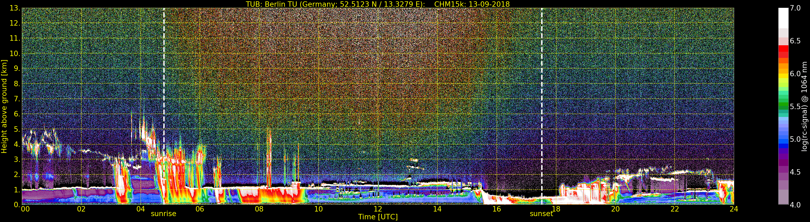The height and width of the screenshot is (222, 810).
Task: Click the colorbar '6.5' value label
Action: click(795, 41)
